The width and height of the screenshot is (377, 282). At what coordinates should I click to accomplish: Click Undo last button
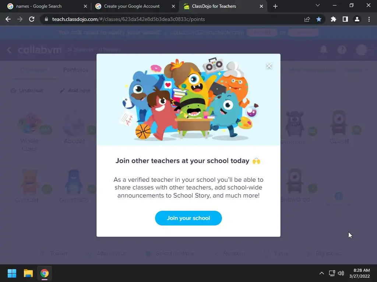27,90
